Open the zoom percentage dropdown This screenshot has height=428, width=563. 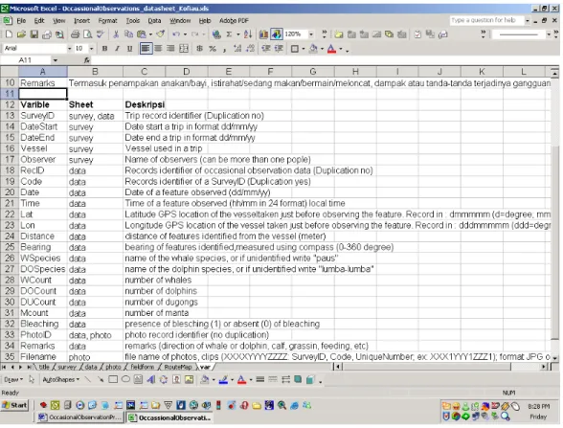tap(311, 34)
